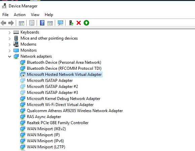The width and height of the screenshot is (195, 151).
Task: Open Properties toolbar icon
Action: 32,23
